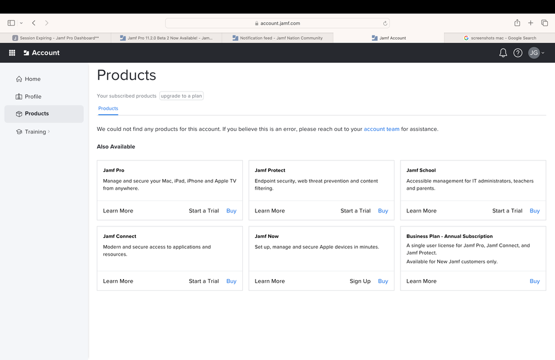Click Learn More on Business Plan card
This screenshot has width=555, height=360.
[421, 281]
